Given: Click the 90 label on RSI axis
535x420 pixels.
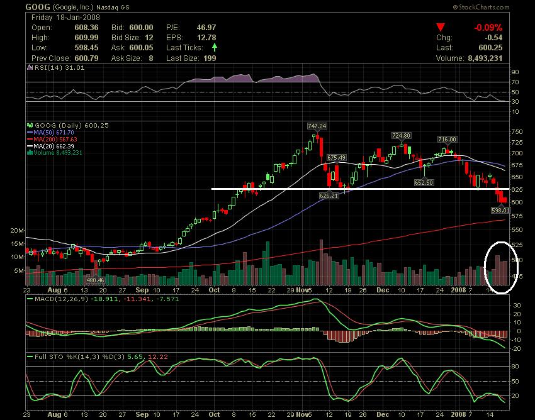Looking at the screenshot, I should (515, 72).
